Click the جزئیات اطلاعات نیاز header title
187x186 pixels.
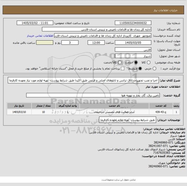click(166, 10)
